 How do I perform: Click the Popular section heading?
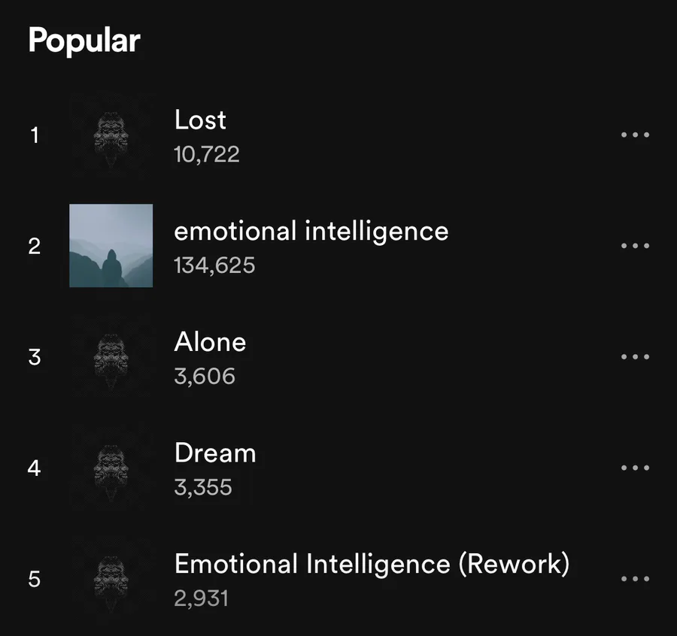(84, 41)
